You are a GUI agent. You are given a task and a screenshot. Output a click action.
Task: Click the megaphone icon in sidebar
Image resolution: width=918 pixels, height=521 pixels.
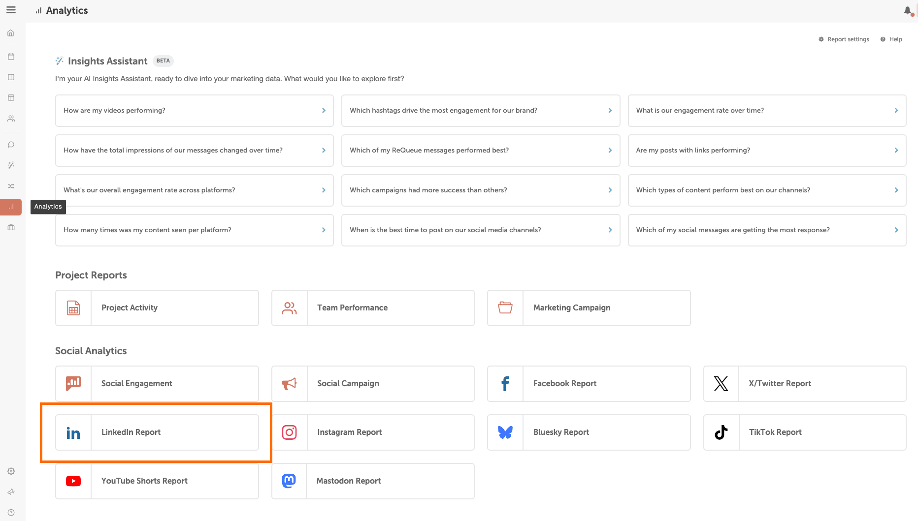[x=11, y=492]
